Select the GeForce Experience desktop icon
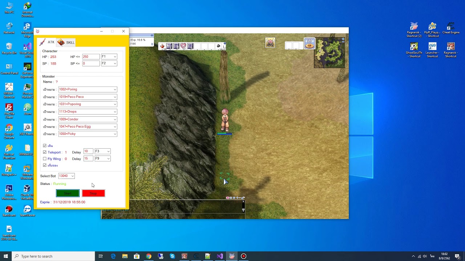The width and height of the screenshot is (465, 261). pyautogui.click(x=27, y=71)
